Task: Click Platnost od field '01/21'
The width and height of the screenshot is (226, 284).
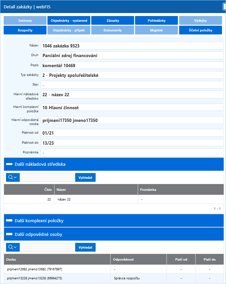Action: (132, 133)
